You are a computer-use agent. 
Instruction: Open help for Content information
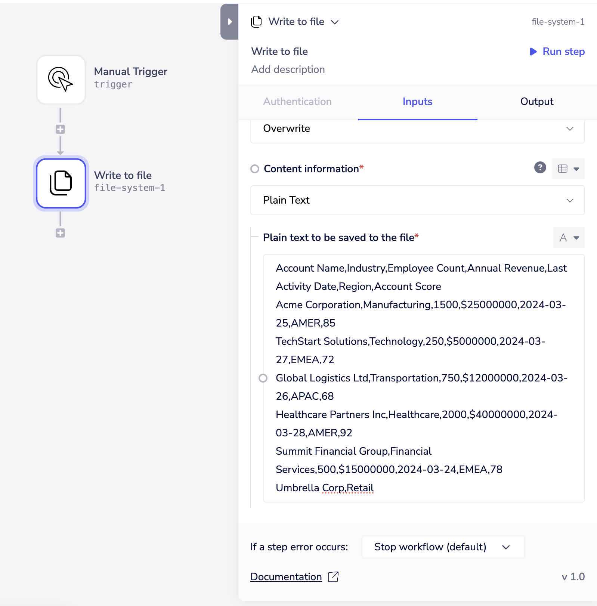pyautogui.click(x=540, y=168)
